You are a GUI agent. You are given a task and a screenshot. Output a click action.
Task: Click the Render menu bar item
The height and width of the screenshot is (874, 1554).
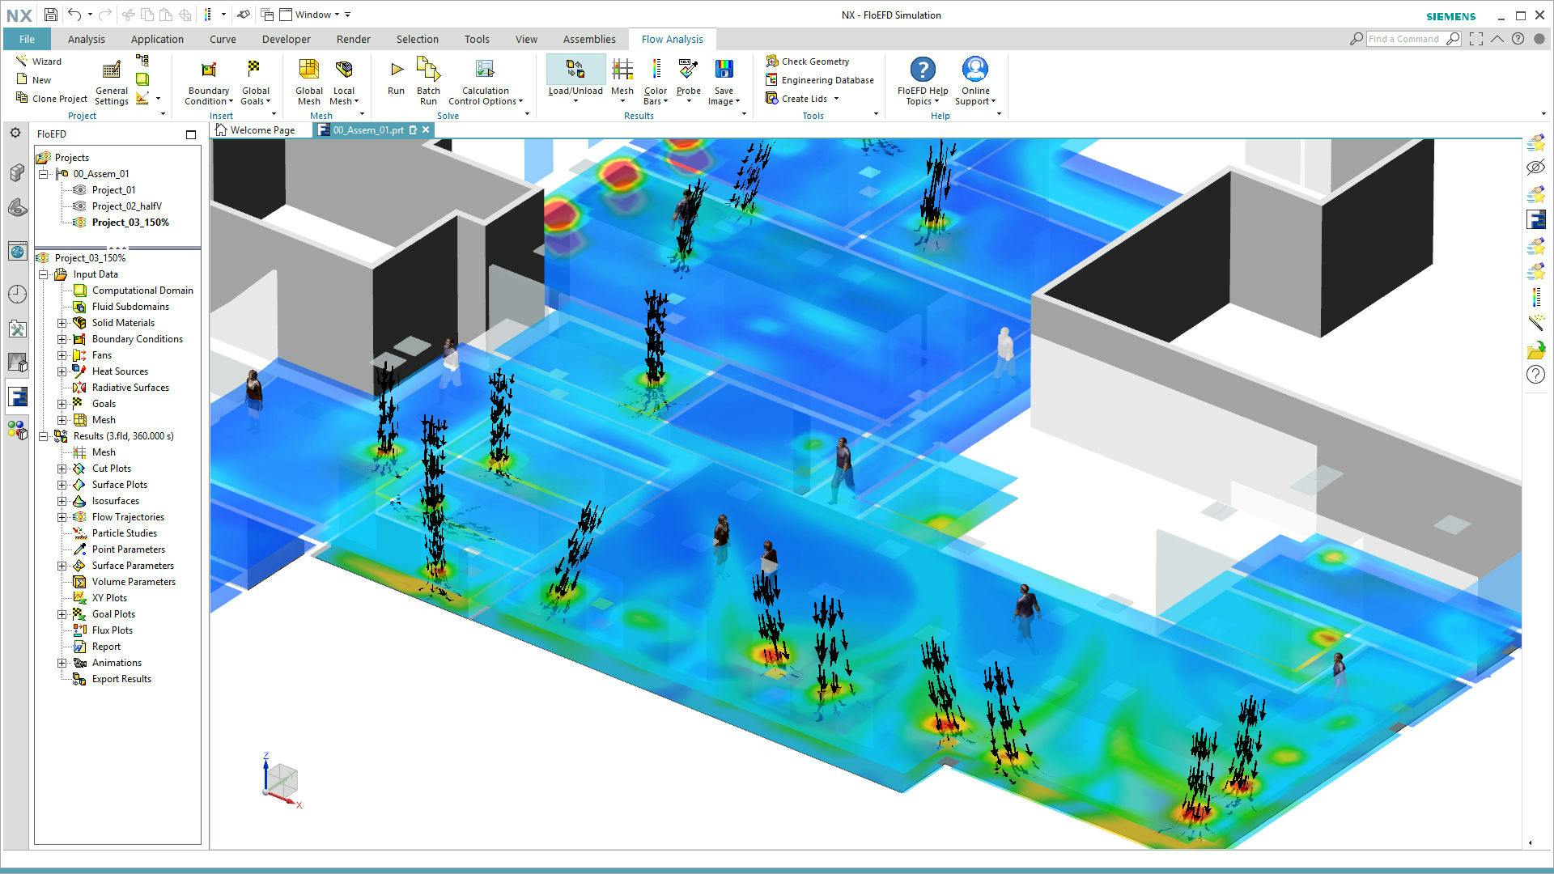351,38
